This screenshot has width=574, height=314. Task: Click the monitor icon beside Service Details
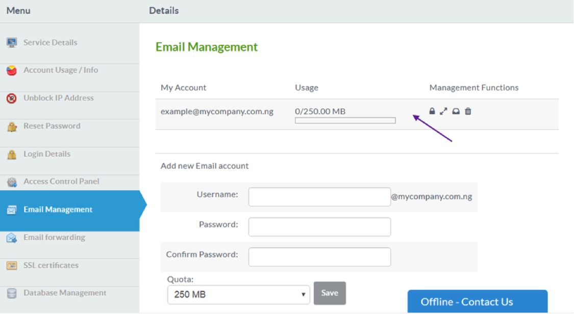point(12,43)
